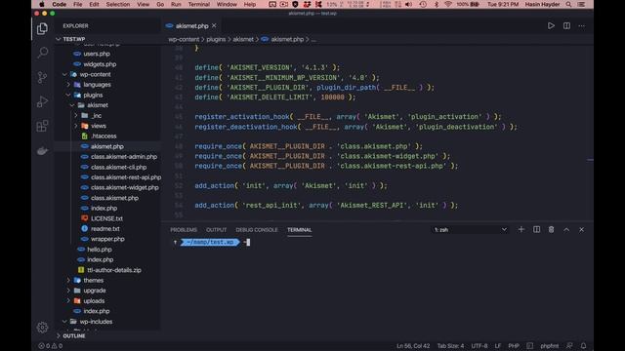
Task: Open the Source Control view
Action: (x=42, y=77)
